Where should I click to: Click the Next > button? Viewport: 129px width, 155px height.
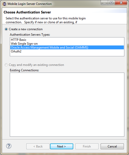[x=62, y=146]
